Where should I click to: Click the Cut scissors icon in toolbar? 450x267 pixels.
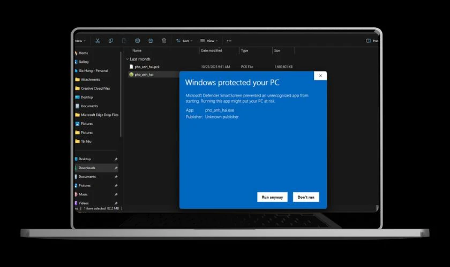97,41
